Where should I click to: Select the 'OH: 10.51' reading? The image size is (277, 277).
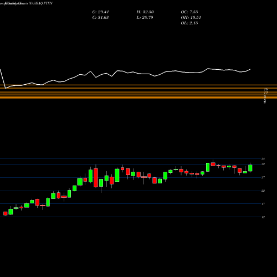tap(191, 18)
